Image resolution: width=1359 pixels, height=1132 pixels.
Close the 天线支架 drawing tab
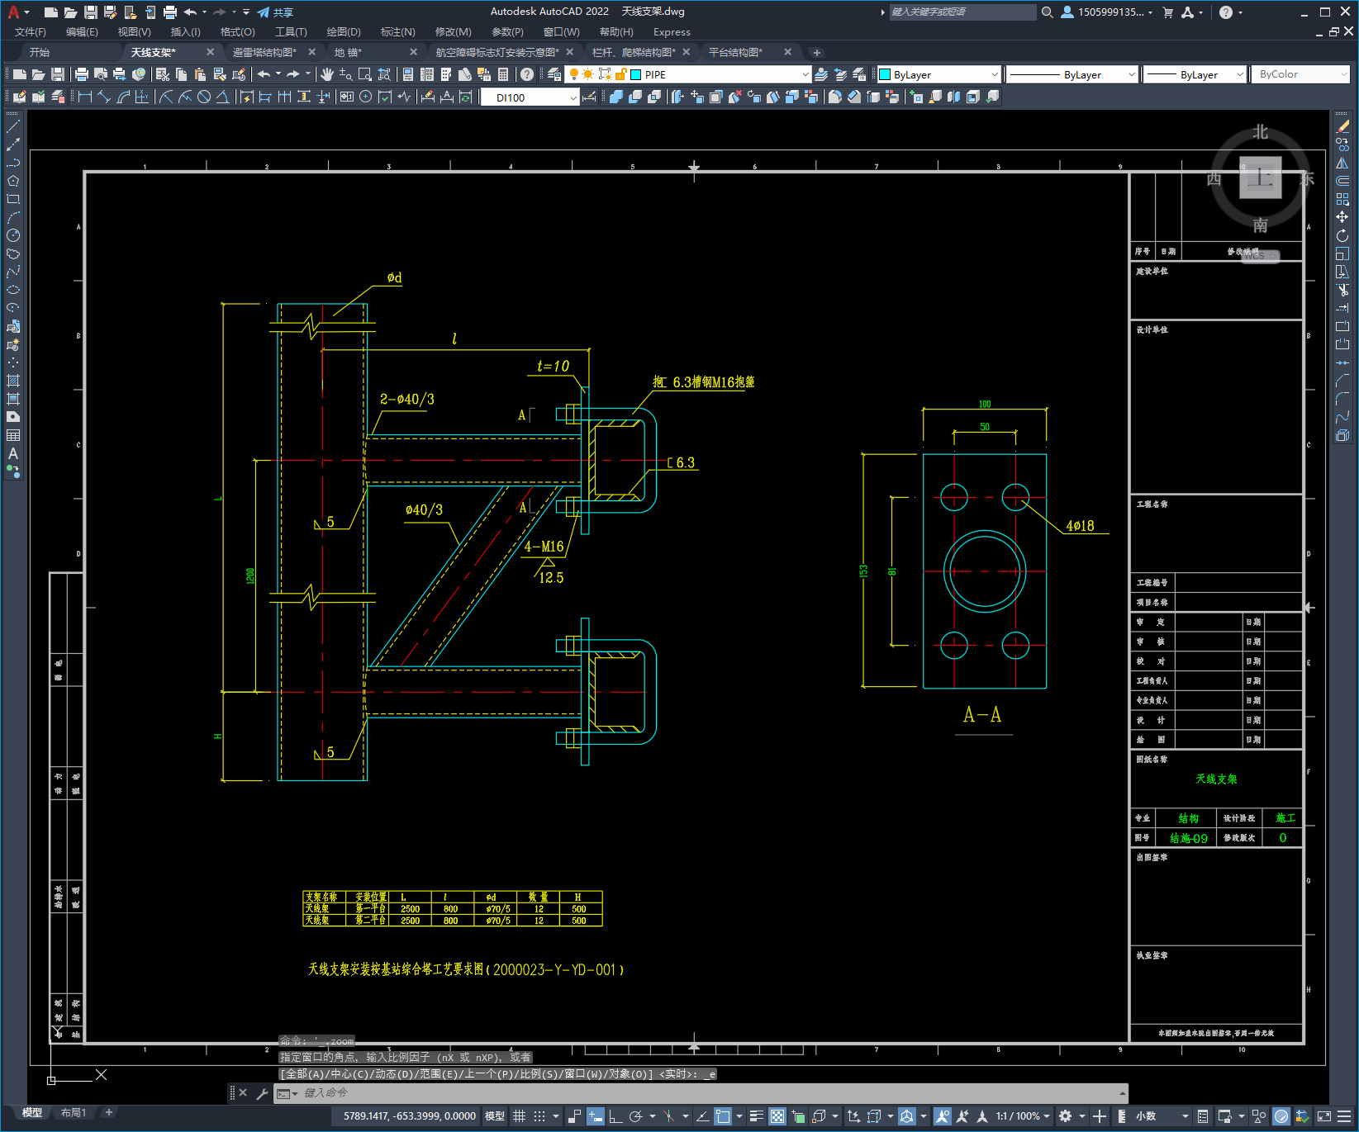[210, 52]
